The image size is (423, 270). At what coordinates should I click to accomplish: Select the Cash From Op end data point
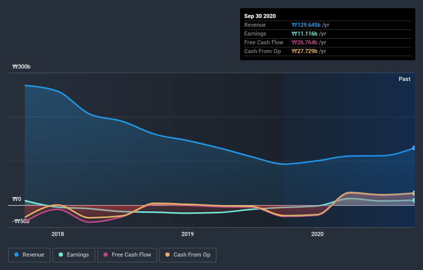414,193
